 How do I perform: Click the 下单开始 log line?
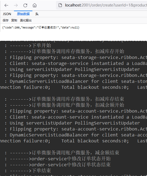coord(31,46)
